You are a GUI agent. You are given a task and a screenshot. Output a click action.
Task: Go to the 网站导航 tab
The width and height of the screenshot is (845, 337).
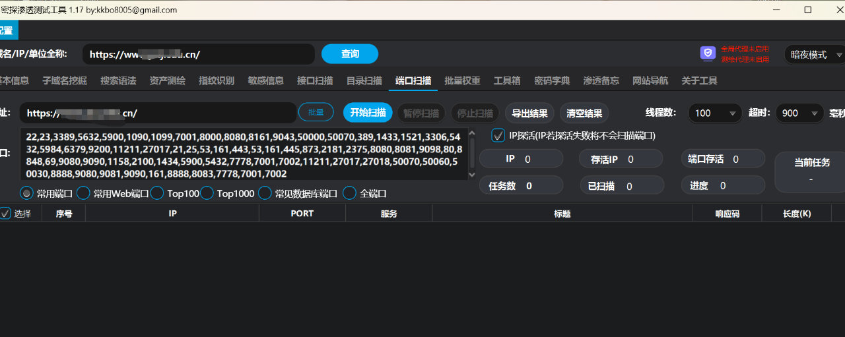[650, 80]
